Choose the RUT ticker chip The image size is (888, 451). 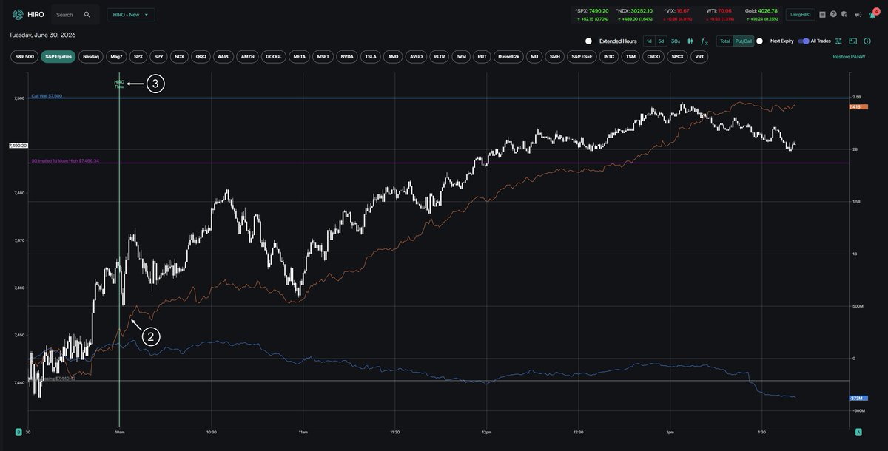[x=482, y=56]
